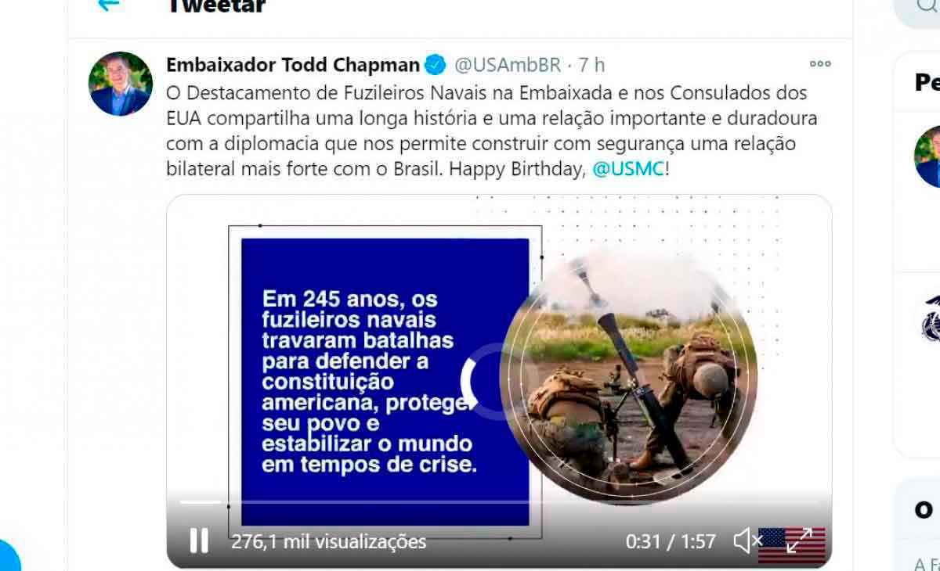Click the search magnifier icon at top right

point(928,6)
